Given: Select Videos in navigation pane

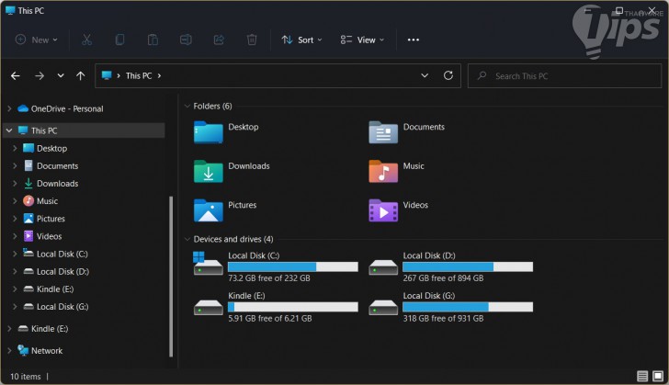Looking at the screenshot, I should (x=49, y=236).
